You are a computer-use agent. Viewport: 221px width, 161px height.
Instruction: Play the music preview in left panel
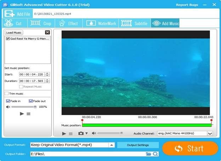point(22,113)
